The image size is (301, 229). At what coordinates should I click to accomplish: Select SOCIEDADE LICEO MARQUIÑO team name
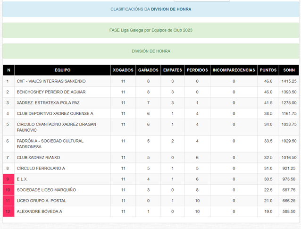(x=46, y=190)
